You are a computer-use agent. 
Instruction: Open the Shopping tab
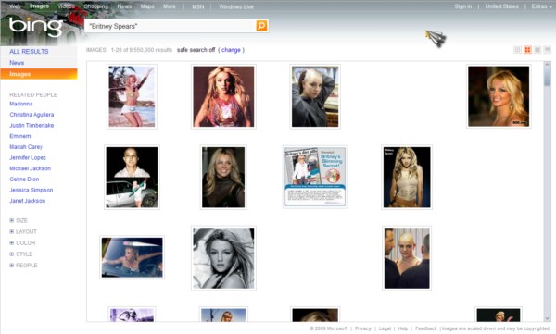(96, 6)
